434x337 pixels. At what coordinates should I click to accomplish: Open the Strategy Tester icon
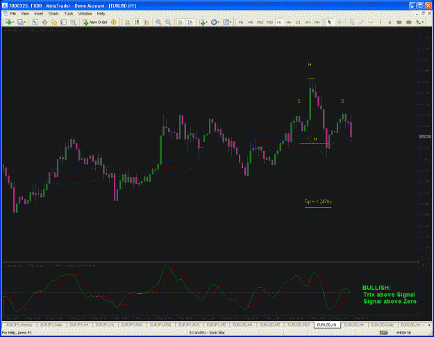(73, 22)
